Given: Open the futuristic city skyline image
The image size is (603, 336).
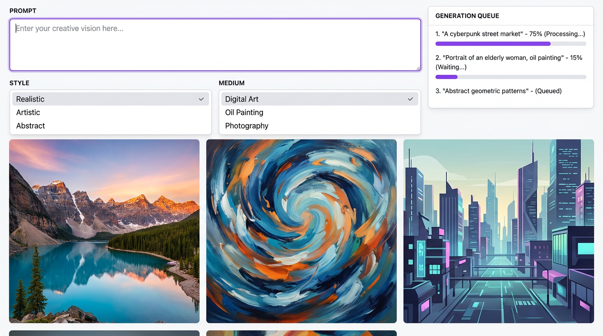Looking at the screenshot, I should [x=499, y=231].
